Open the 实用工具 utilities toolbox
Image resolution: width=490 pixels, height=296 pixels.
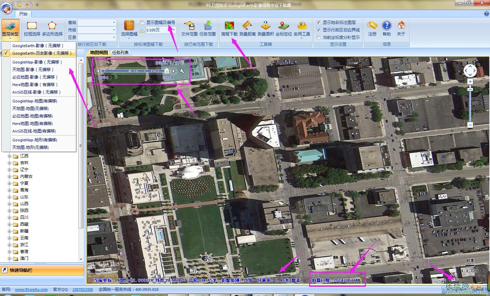[302, 30]
